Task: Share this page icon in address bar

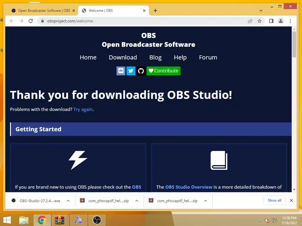Action: pyautogui.click(x=250, y=21)
